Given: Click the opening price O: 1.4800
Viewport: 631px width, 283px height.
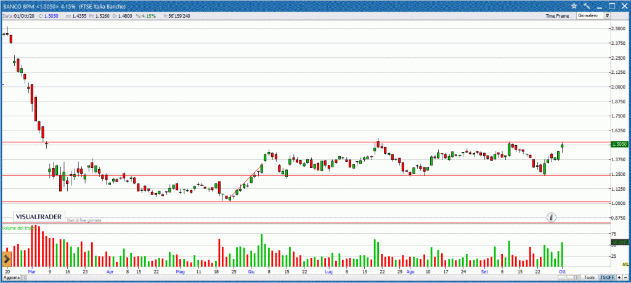Looking at the screenshot, I should pos(123,16).
